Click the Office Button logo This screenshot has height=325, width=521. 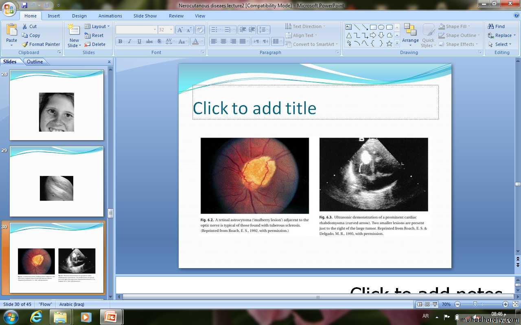tap(9, 8)
